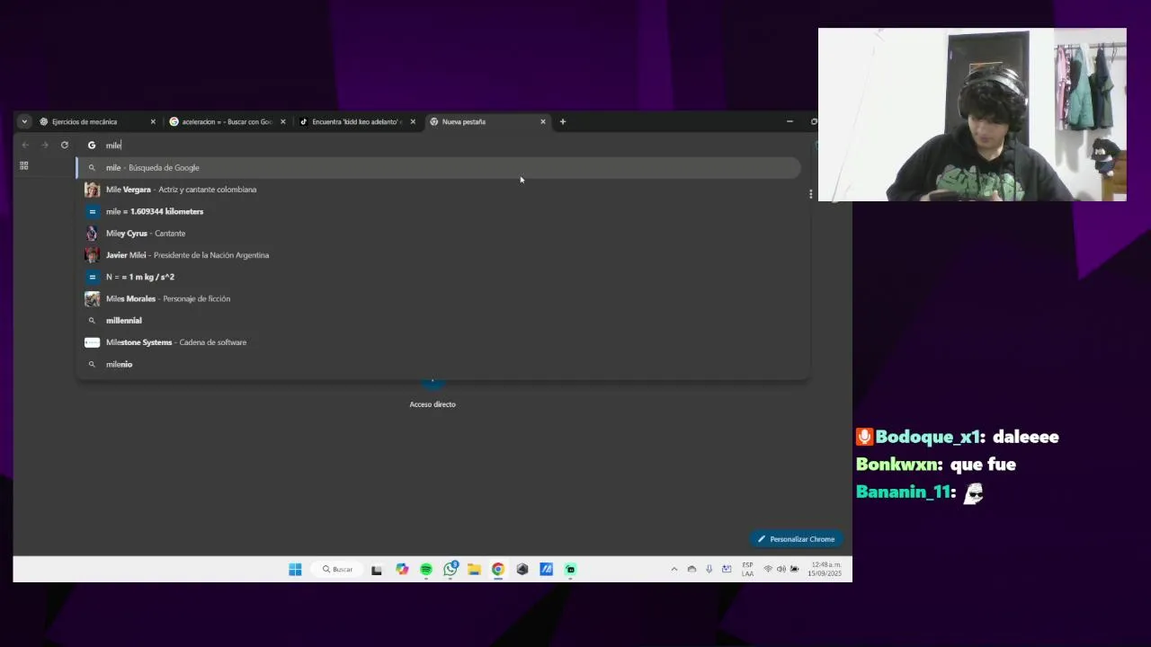Open Task View from the taskbar

[377, 569]
